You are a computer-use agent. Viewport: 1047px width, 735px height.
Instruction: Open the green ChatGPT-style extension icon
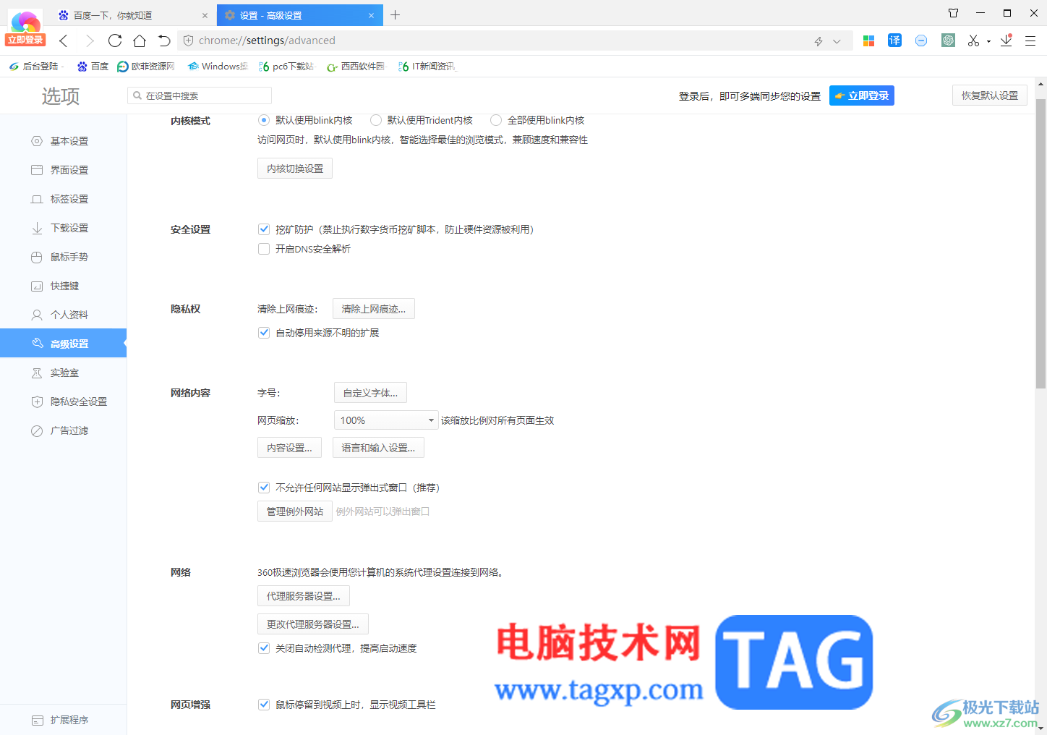pos(948,41)
